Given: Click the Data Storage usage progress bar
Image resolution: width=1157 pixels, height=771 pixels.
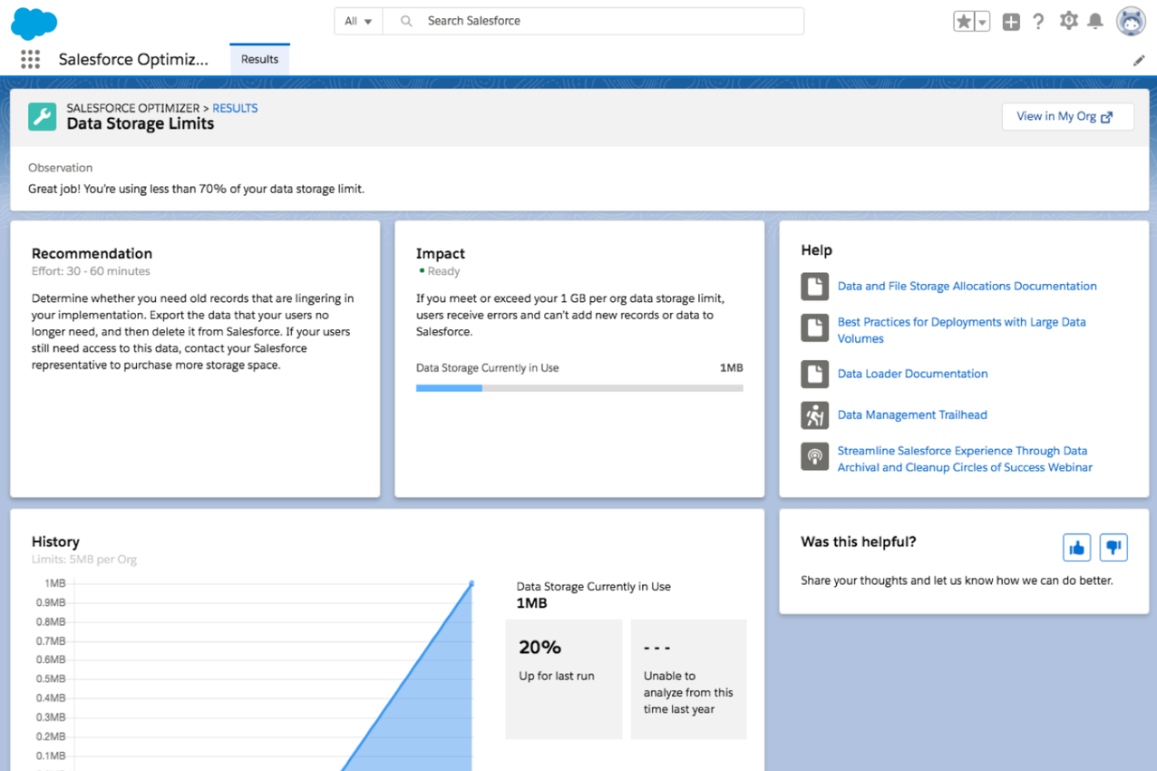Looking at the screenshot, I should (x=579, y=388).
